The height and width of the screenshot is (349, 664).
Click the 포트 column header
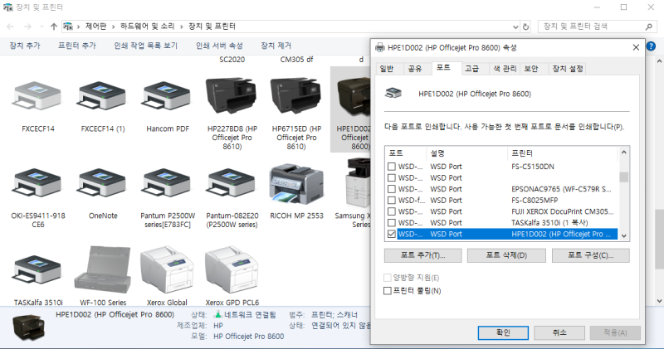(405, 153)
